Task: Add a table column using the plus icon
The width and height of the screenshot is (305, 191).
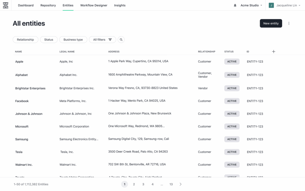Action: click(273, 51)
